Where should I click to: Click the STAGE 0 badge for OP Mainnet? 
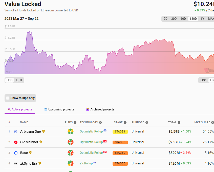tap(120, 142)
